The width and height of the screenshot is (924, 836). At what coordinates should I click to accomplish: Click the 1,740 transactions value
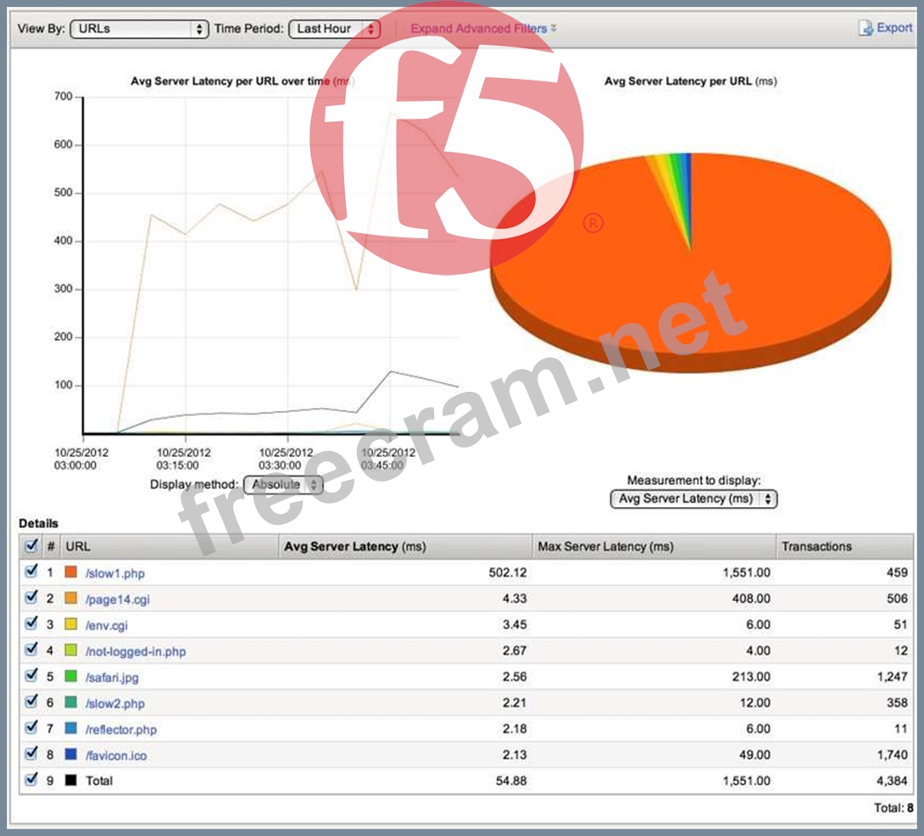[892, 755]
